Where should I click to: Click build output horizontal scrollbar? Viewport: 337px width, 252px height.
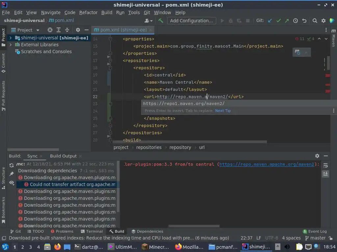pos(194,226)
